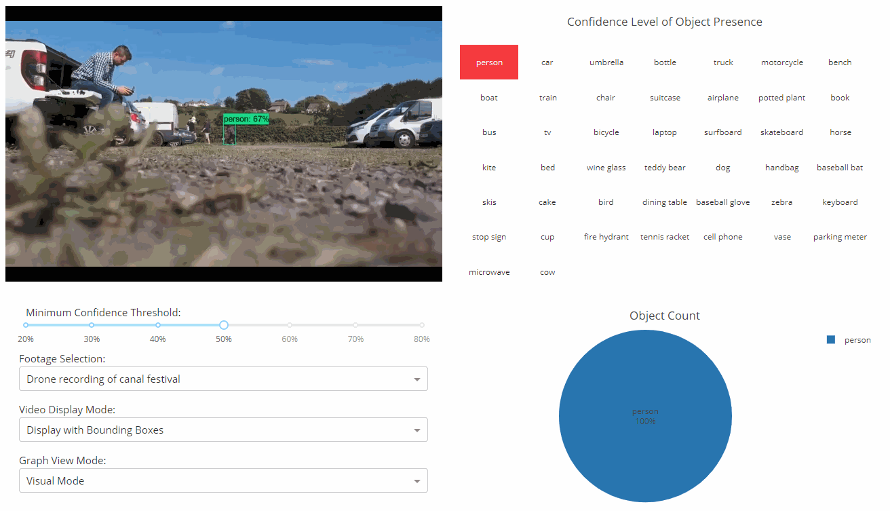
Task: Click the vase heatmap cell
Action: coord(782,237)
